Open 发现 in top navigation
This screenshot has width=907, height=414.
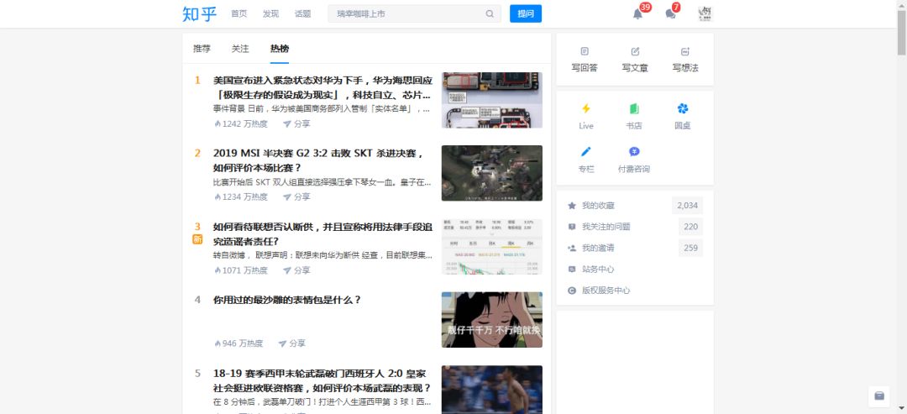point(270,14)
